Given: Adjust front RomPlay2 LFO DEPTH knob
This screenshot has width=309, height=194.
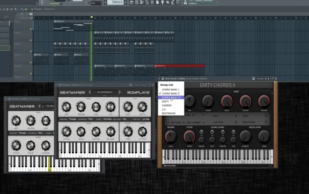Looking at the screenshot, I should (x=142, y=107).
